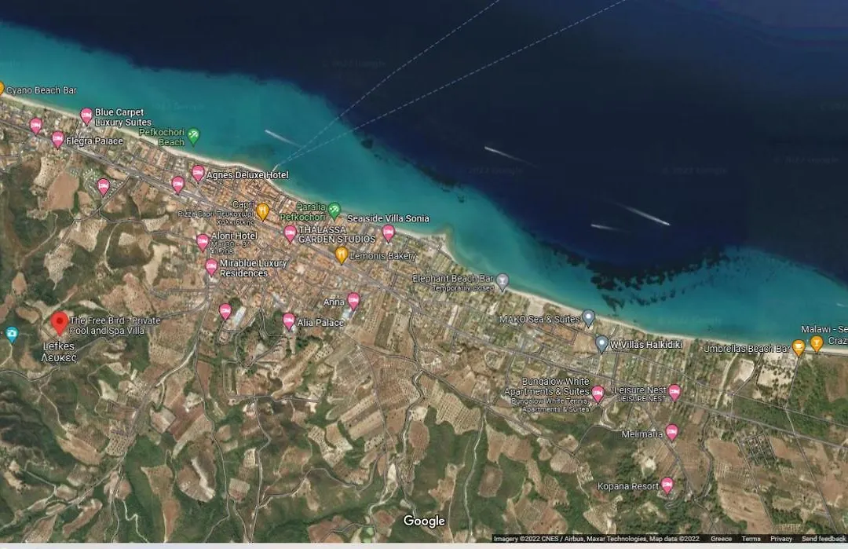Open the Pefkochori Beach green marker
848x549 pixels.
click(193, 135)
